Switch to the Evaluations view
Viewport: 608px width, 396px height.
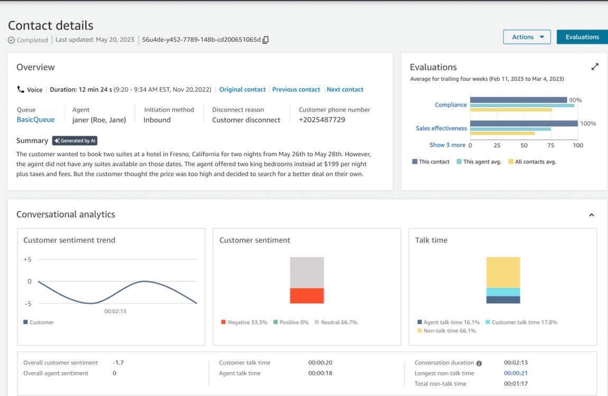pyautogui.click(x=582, y=37)
